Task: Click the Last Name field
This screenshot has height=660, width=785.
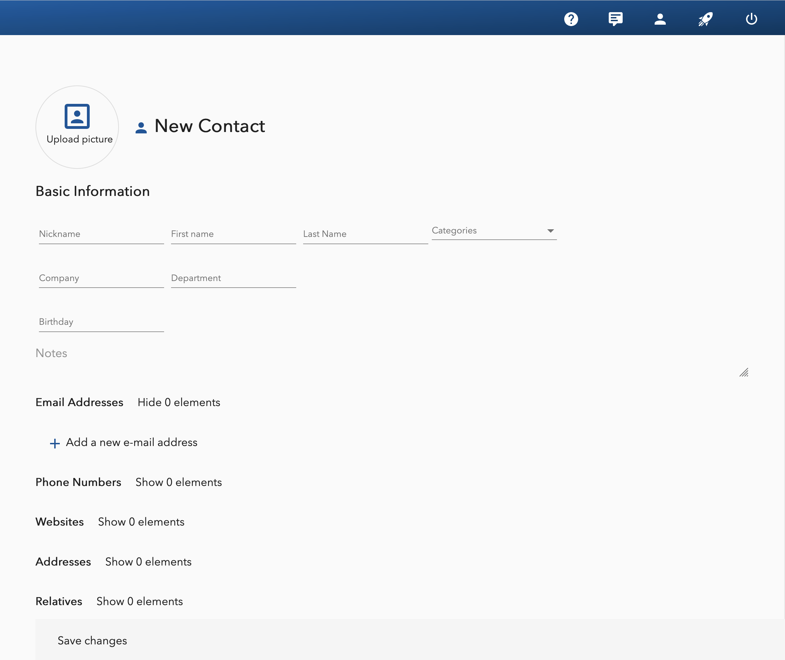Action: 365,234
